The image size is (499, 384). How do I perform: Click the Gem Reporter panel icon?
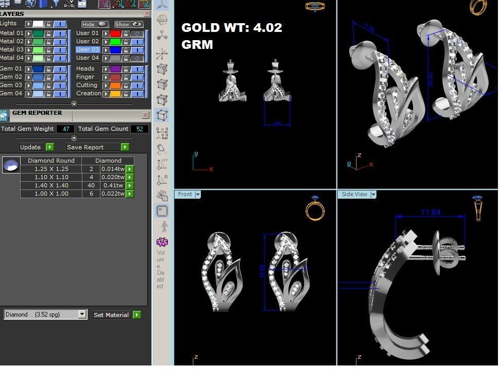click(x=4, y=115)
